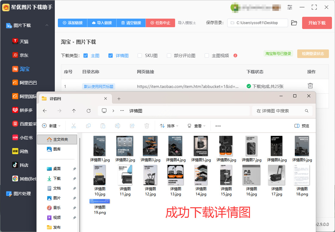335x232 pixels.
Task: Click the paste icon in explorer toolbar
Action: tap(103, 126)
